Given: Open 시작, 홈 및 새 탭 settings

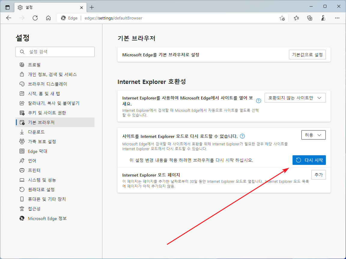Looking at the screenshot, I should tap(55, 94).
